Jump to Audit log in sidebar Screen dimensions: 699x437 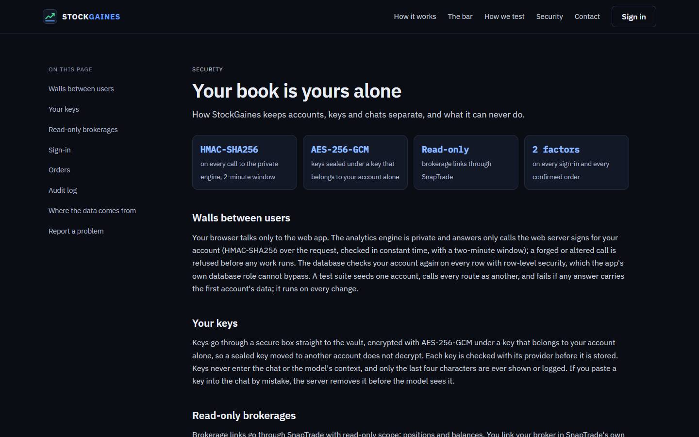pos(63,190)
